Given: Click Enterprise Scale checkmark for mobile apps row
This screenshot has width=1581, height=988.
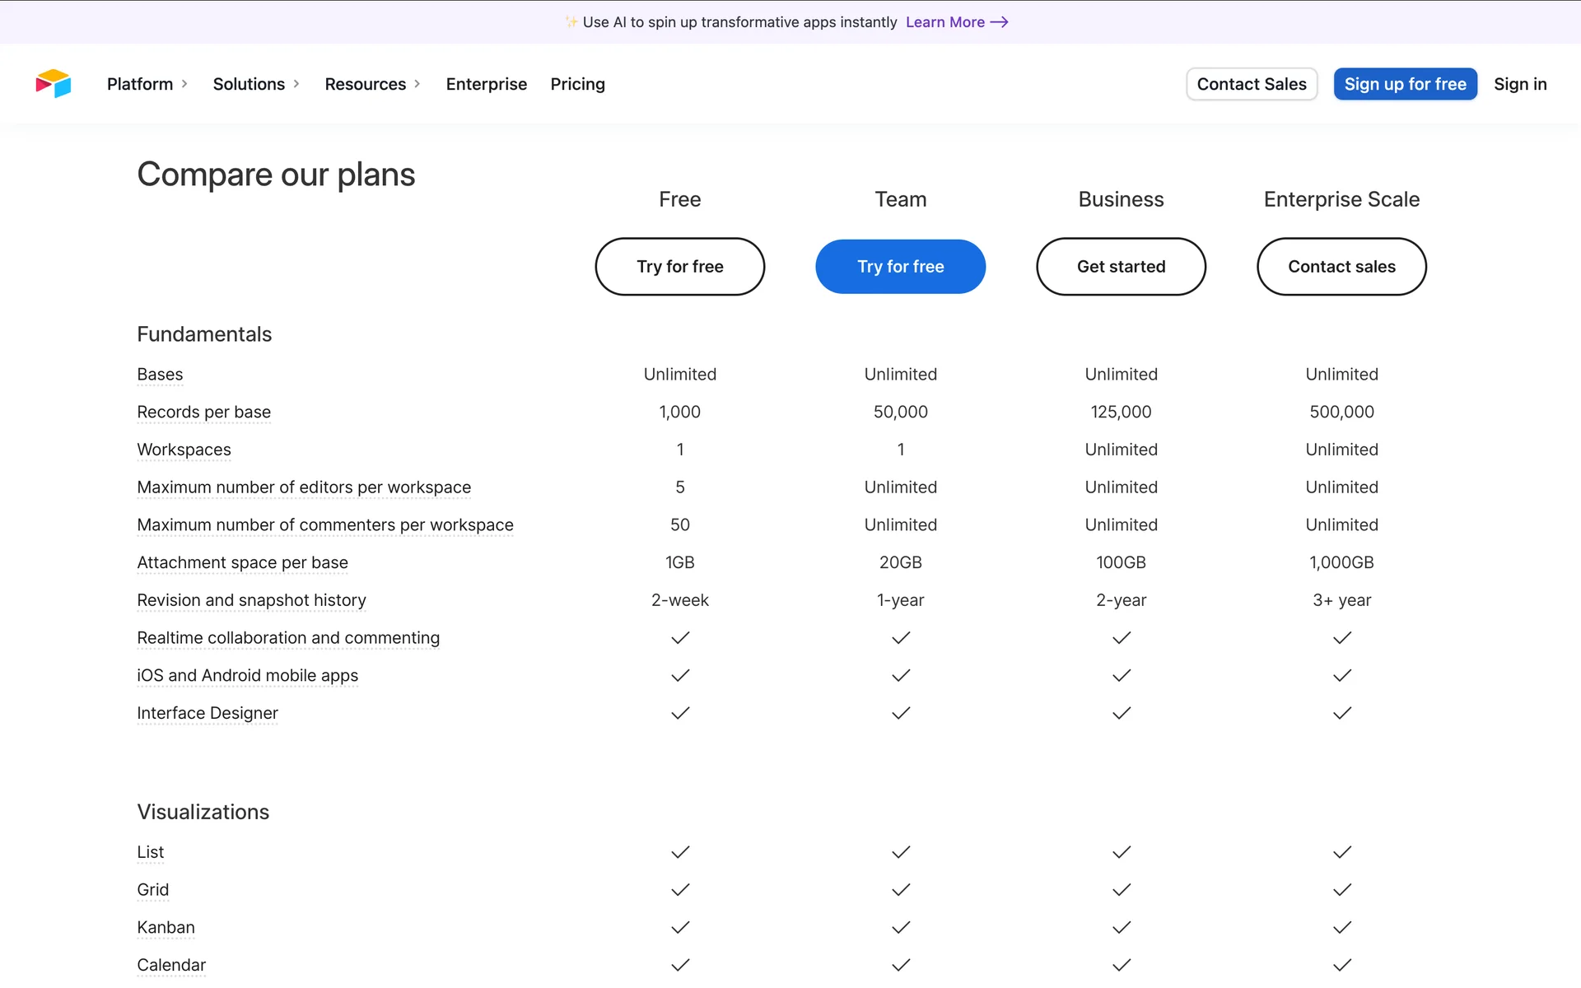Looking at the screenshot, I should pos(1342,675).
